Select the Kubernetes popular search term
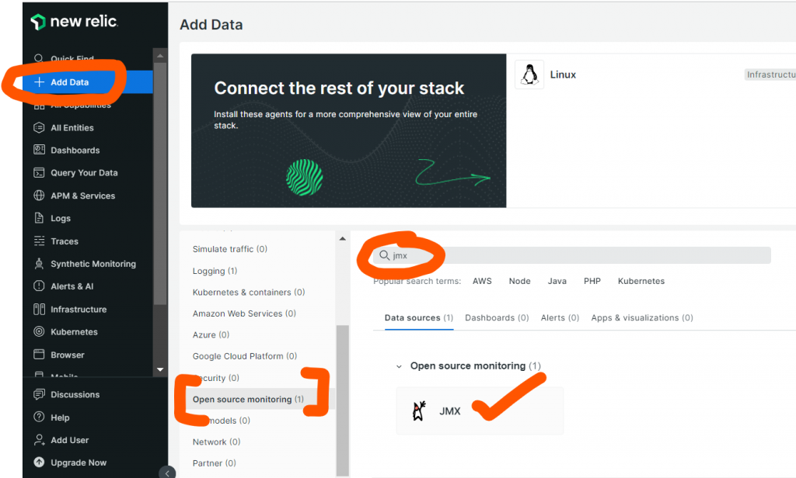The width and height of the screenshot is (796, 478). click(x=641, y=281)
